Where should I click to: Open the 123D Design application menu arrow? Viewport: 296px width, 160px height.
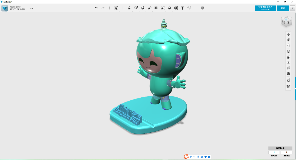pyautogui.click(x=32, y=8)
